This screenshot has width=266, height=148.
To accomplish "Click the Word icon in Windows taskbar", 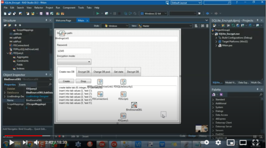I will [x=162, y=144].
